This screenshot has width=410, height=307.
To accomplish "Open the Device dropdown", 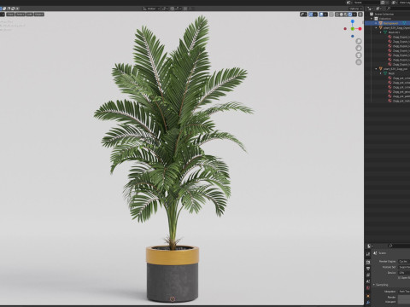I will click(x=404, y=273).
